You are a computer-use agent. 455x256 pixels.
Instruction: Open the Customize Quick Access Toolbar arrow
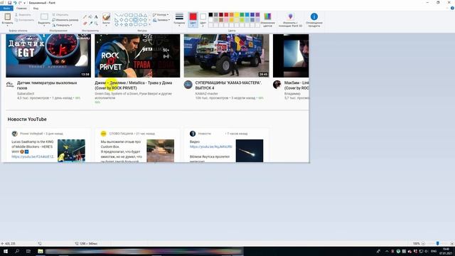[24, 3]
